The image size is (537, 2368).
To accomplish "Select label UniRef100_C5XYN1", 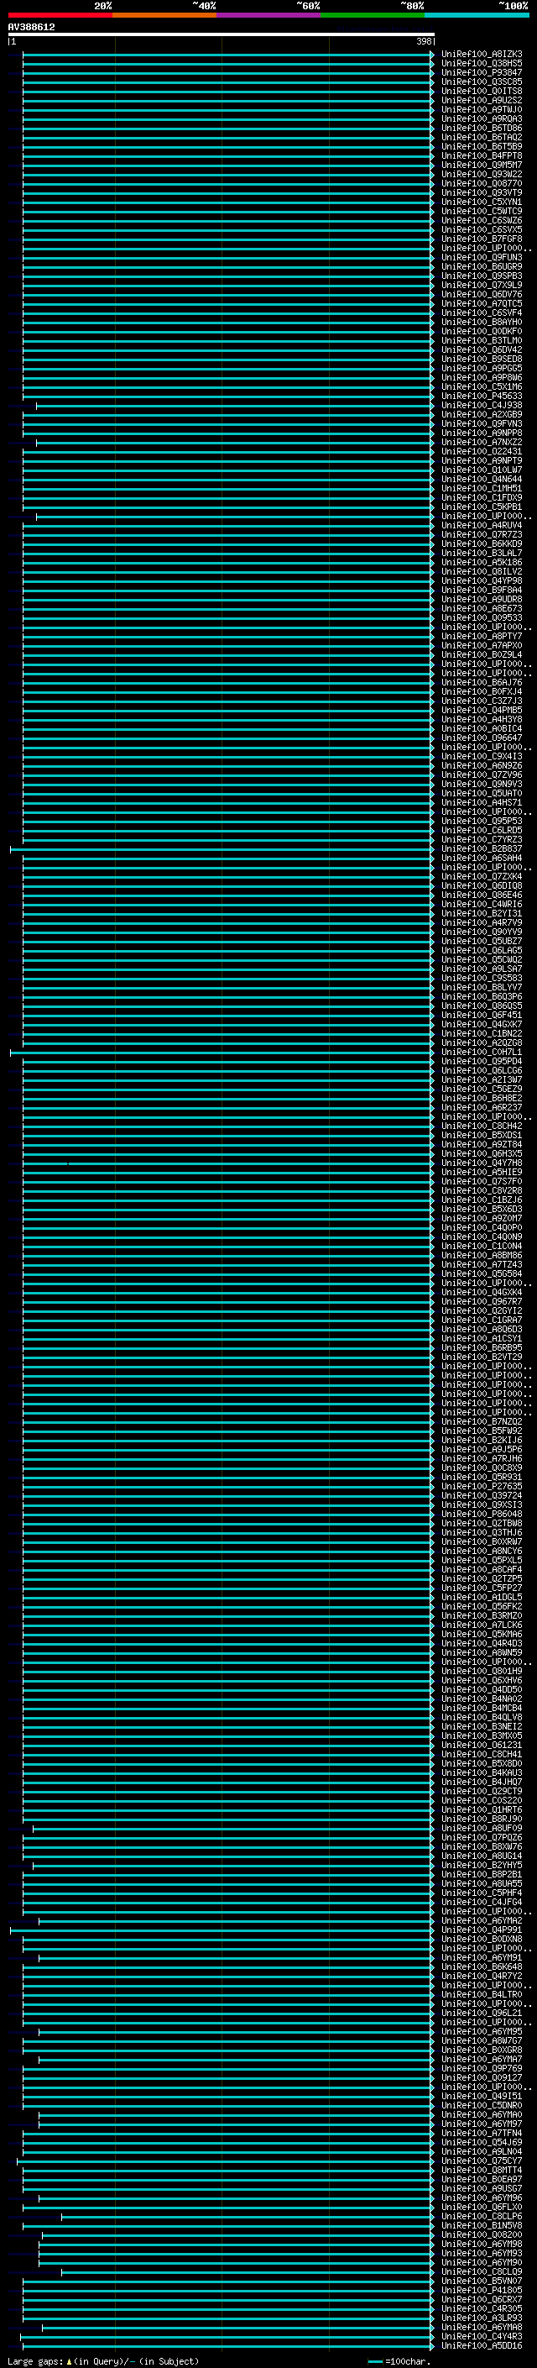I will point(482,202).
